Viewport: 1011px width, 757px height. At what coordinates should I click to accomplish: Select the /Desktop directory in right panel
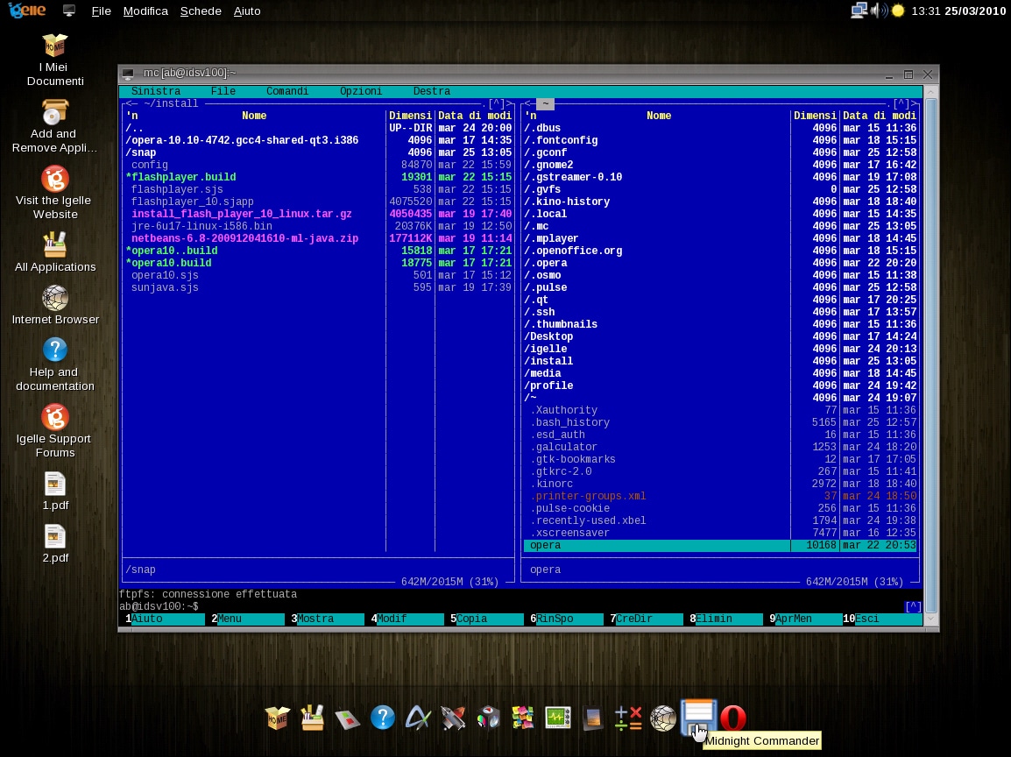click(x=549, y=336)
